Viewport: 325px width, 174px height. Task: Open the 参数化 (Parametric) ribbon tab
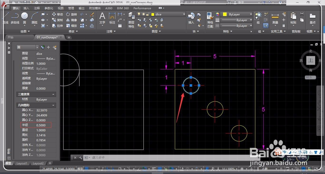tap(49, 8)
